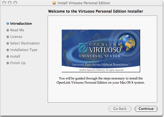Click the package icon in title bar
Image resolution: width=164 pixels, height=117 pixels.
54,3
